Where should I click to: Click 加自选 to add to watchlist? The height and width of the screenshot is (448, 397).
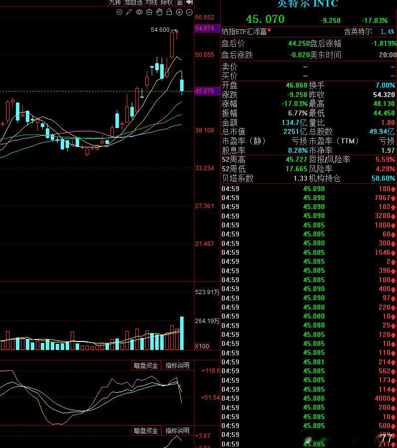(133, 2)
